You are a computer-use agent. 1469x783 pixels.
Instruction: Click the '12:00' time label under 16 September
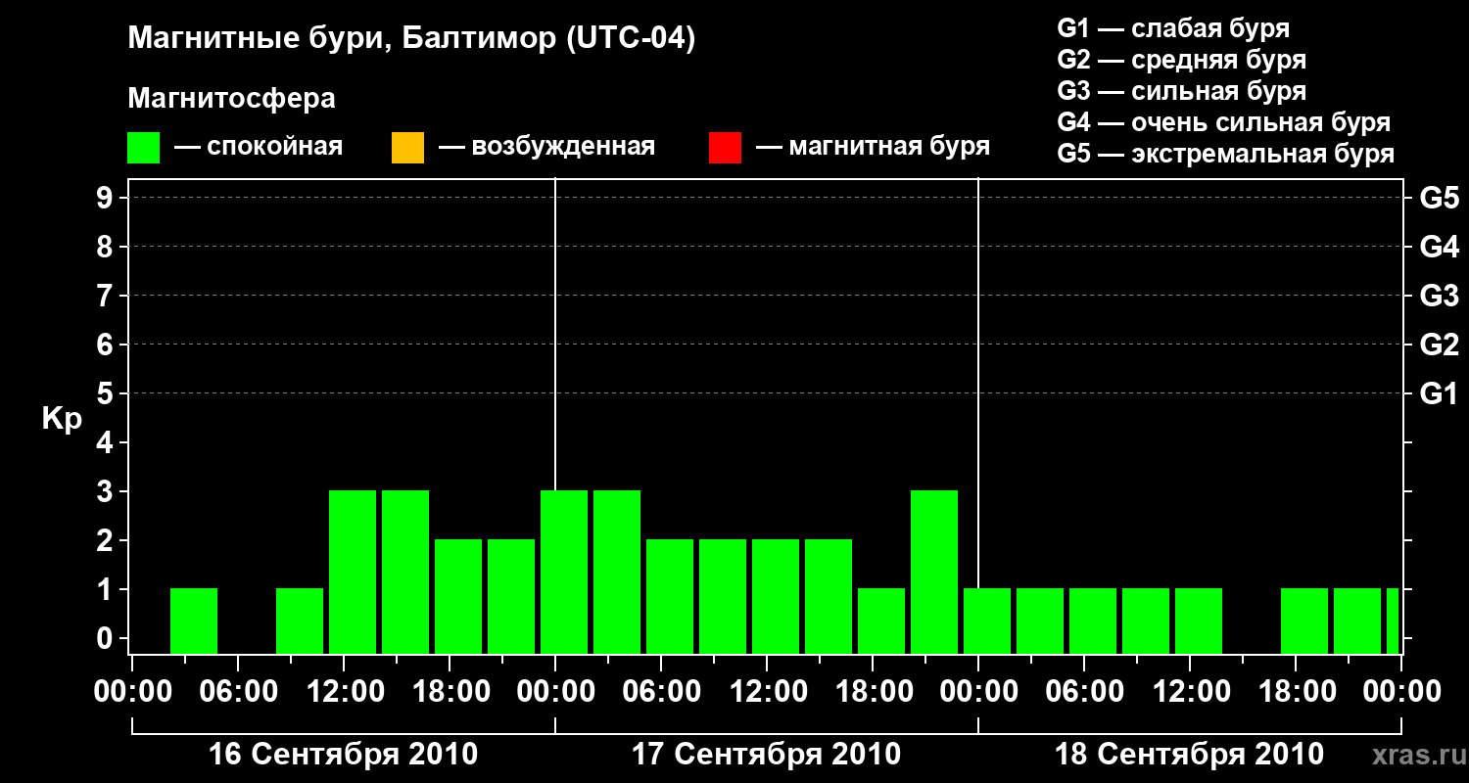click(344, 692)
